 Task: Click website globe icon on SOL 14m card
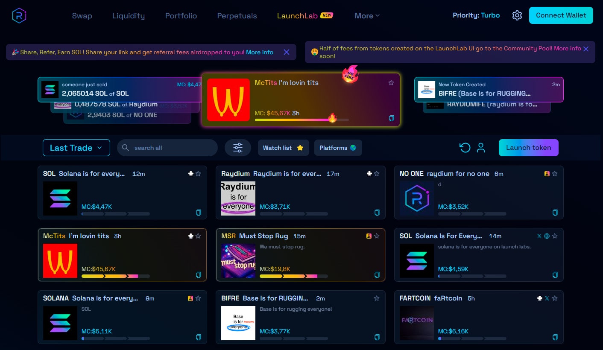coord(547,236)
